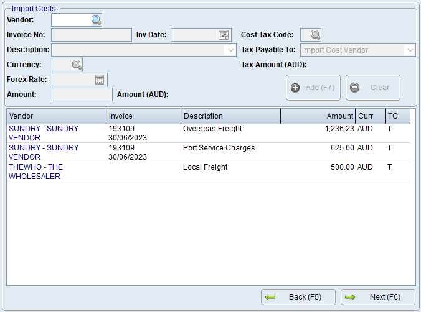Click the Vendor lookup magnifier icon

(96, 20)
